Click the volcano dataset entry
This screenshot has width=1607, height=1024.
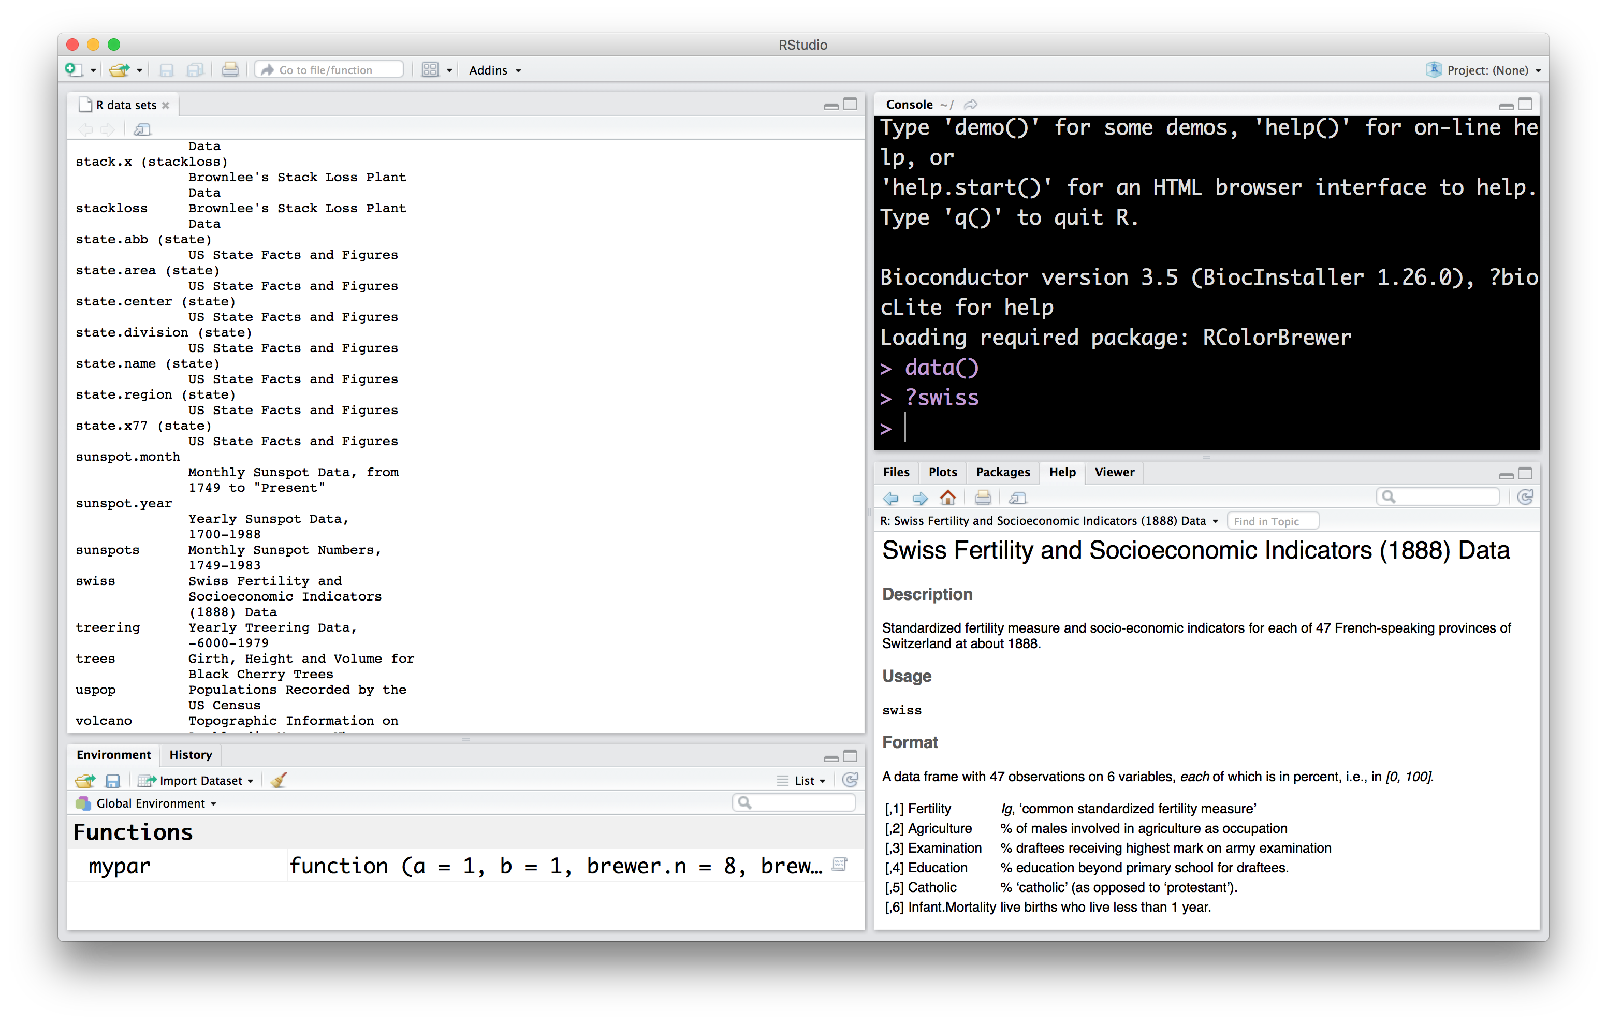[104, 721]
